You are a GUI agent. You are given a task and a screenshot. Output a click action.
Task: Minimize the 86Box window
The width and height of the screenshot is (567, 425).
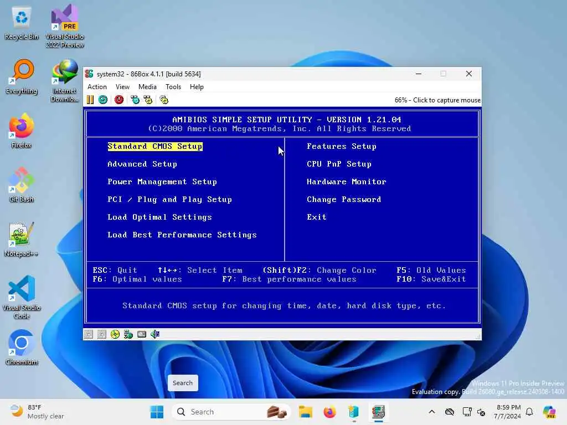419,74
